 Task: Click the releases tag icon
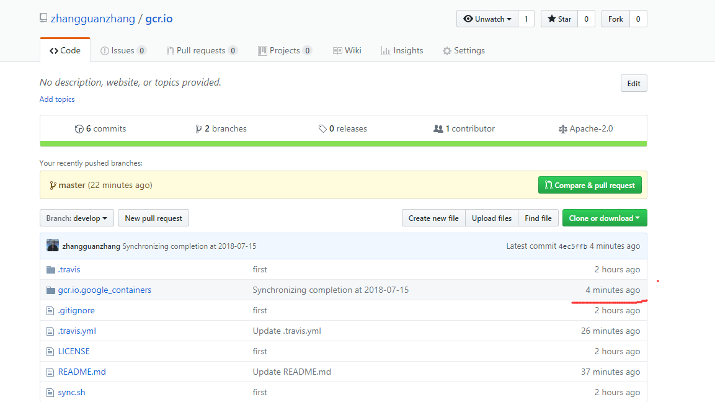coord(322,129)
